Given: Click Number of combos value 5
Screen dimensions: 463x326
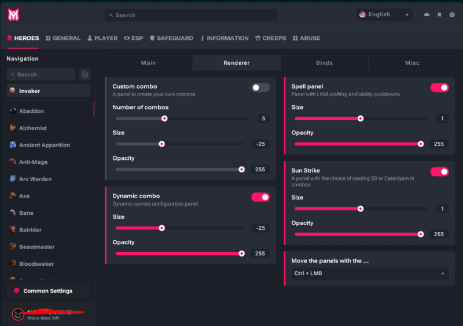Looking at the screenshot, I should (263, 119).
